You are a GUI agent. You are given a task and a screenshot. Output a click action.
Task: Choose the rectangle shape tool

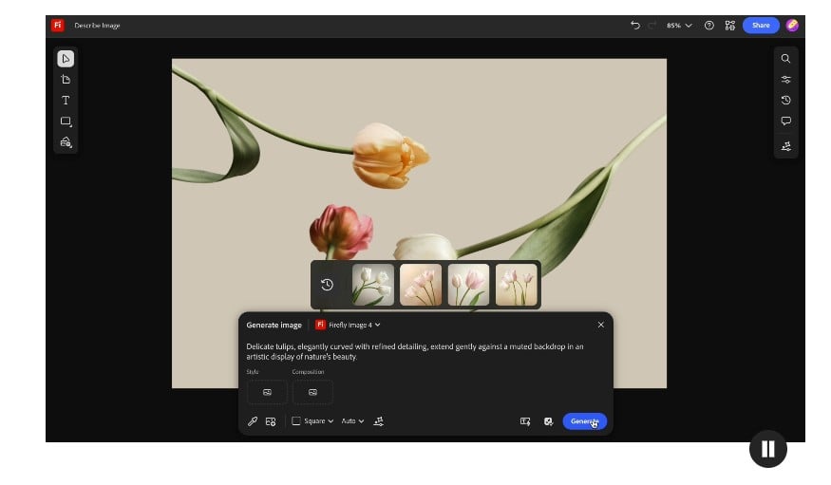point(66,121)
